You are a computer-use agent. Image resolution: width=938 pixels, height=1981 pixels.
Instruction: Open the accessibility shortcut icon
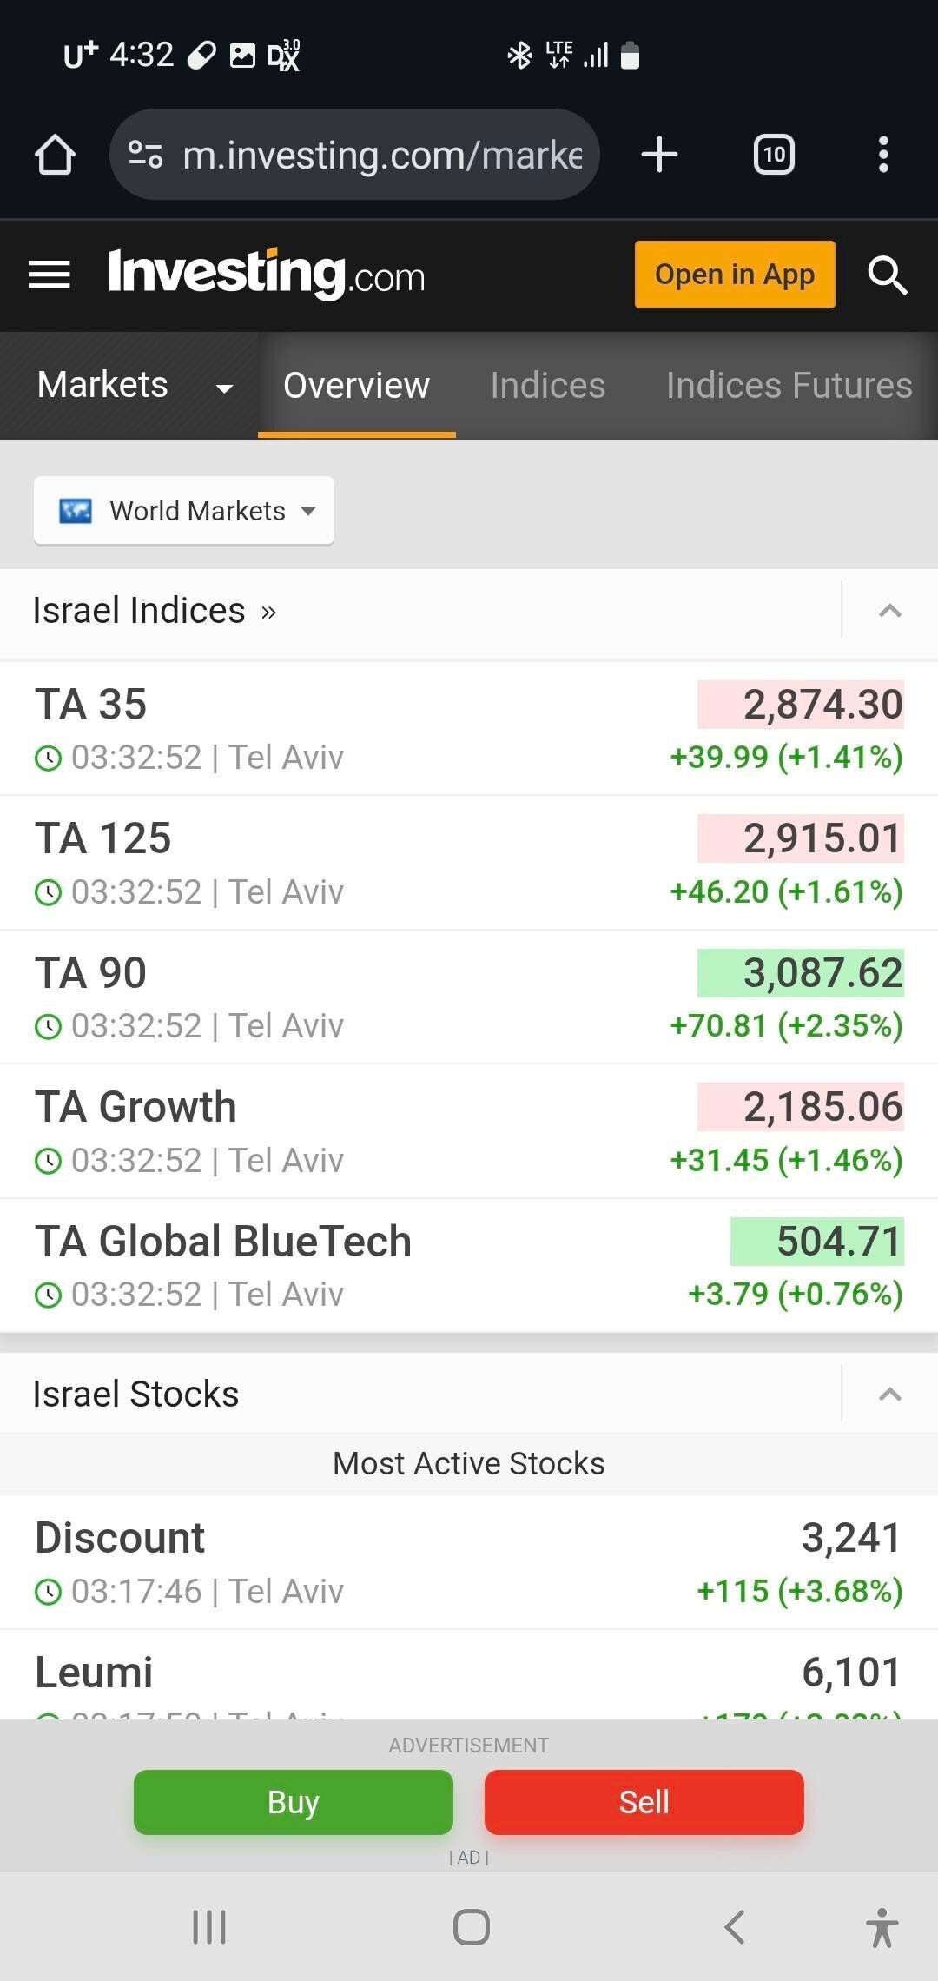click(x=882, y=1927)
